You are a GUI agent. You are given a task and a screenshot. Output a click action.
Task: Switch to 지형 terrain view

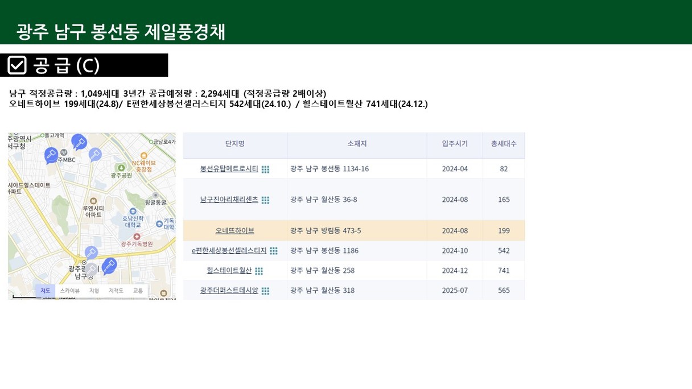click(x=94, y=291)
